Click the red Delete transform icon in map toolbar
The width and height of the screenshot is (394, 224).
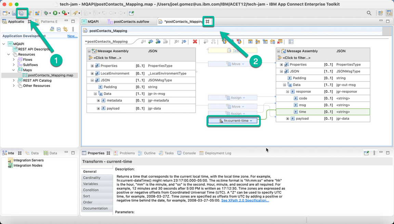pos(195,42)
